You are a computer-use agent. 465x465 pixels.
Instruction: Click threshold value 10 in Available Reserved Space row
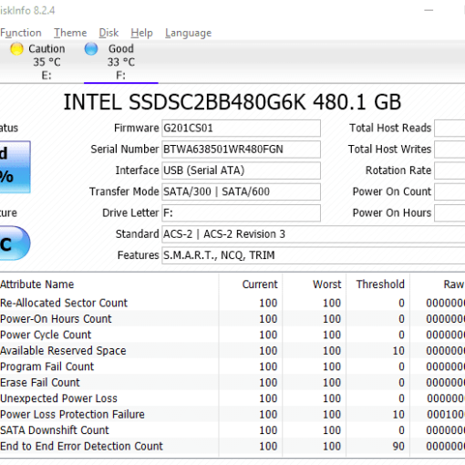tap(398, 351)
